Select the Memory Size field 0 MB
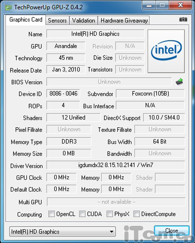Image resolution: width=195 pixels, height=243 pixels. 69,153
